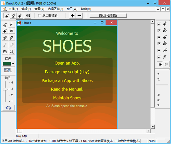This screenshot has height=144, width=171.
Task: Click the 自动外部对象 button
Action: pyautogui.click(x=108, y=16)
